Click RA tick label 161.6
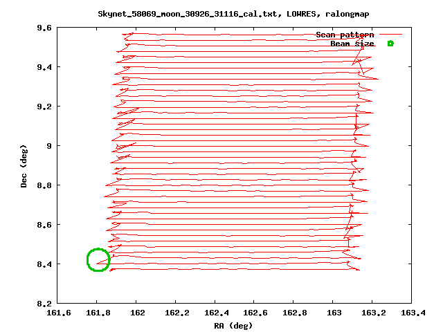The height and width of the screenshot is (332, 443). [x=58, y=313]
